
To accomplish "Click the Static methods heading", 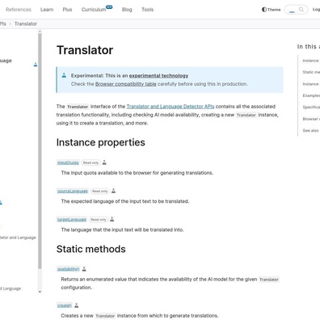I will pos(91,249).
